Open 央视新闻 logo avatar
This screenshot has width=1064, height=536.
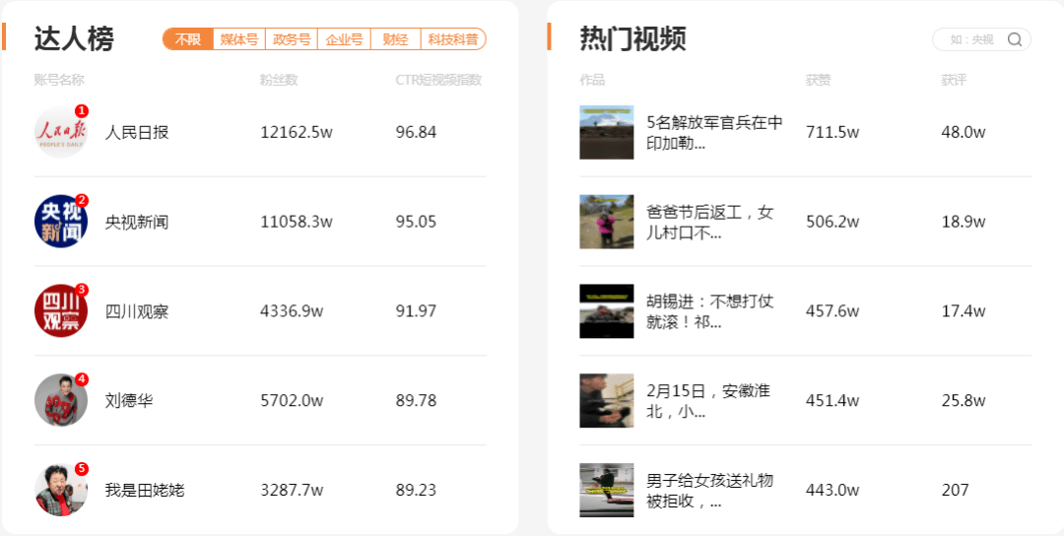[61, 221]
